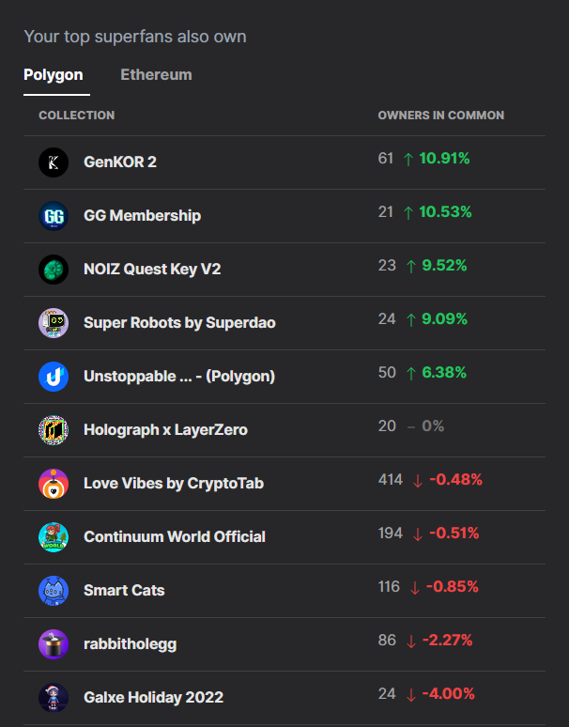Click the Collection column header

coord(76,116)
